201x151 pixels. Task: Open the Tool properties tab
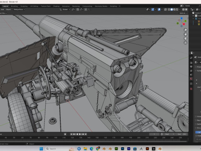(x=191, y=58)
